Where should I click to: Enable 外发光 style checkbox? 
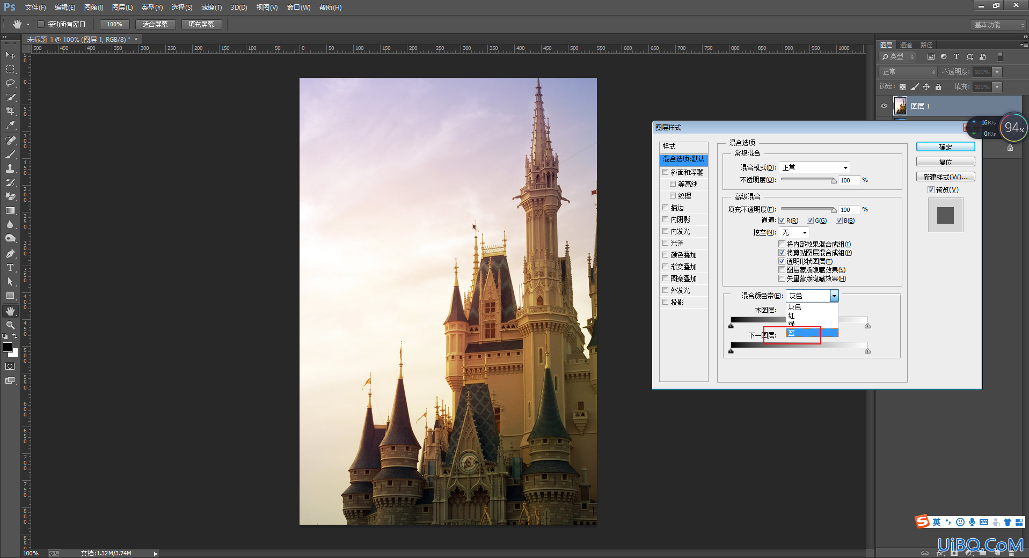click(x=666, y=290)
